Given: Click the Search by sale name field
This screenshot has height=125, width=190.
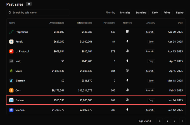Looking at the screenshot, I should click(38, 13).
